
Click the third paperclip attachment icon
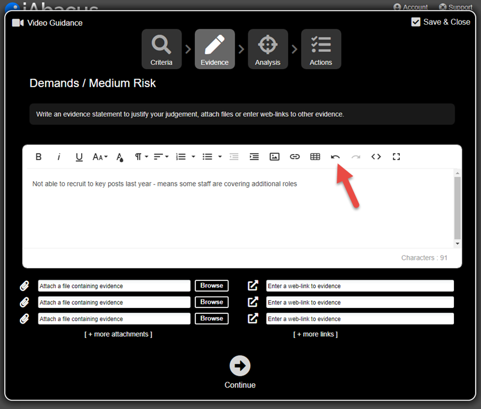click(25, 319)
